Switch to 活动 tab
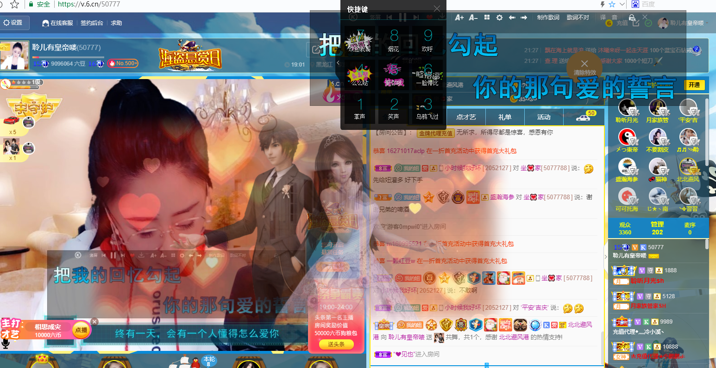This screenshot has width=716, height=368. tap(544, 117)
